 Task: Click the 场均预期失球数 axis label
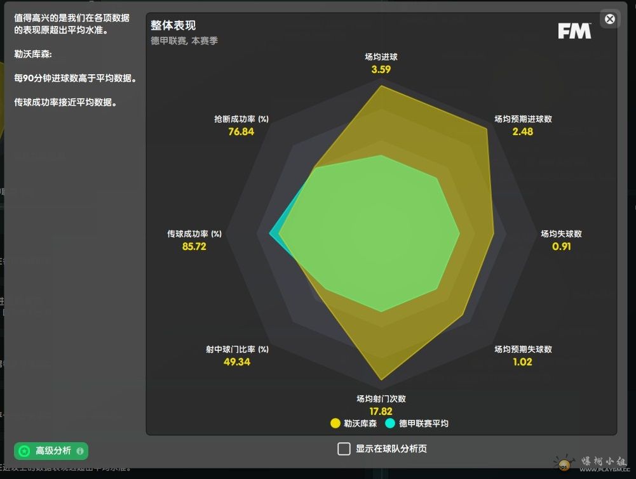point(523,350)
